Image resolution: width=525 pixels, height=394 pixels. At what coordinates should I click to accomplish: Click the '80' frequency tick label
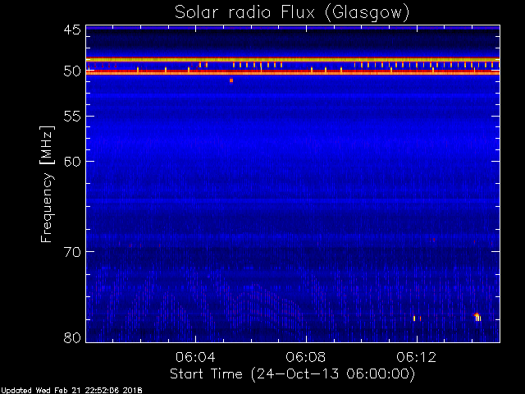coord(72,337)
